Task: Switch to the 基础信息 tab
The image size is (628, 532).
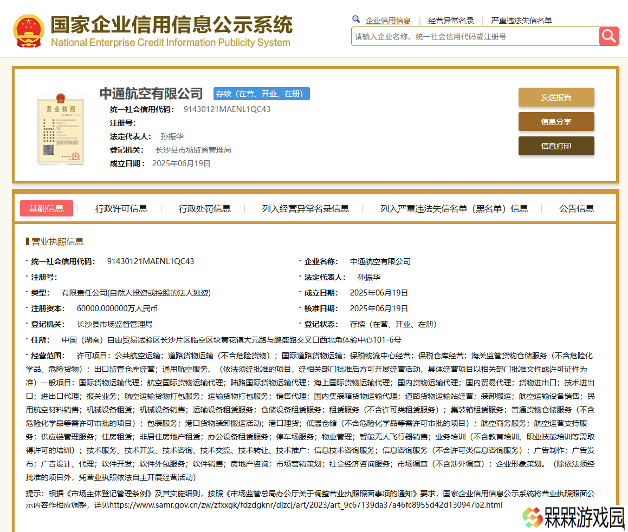Action: tap(47, 208)
